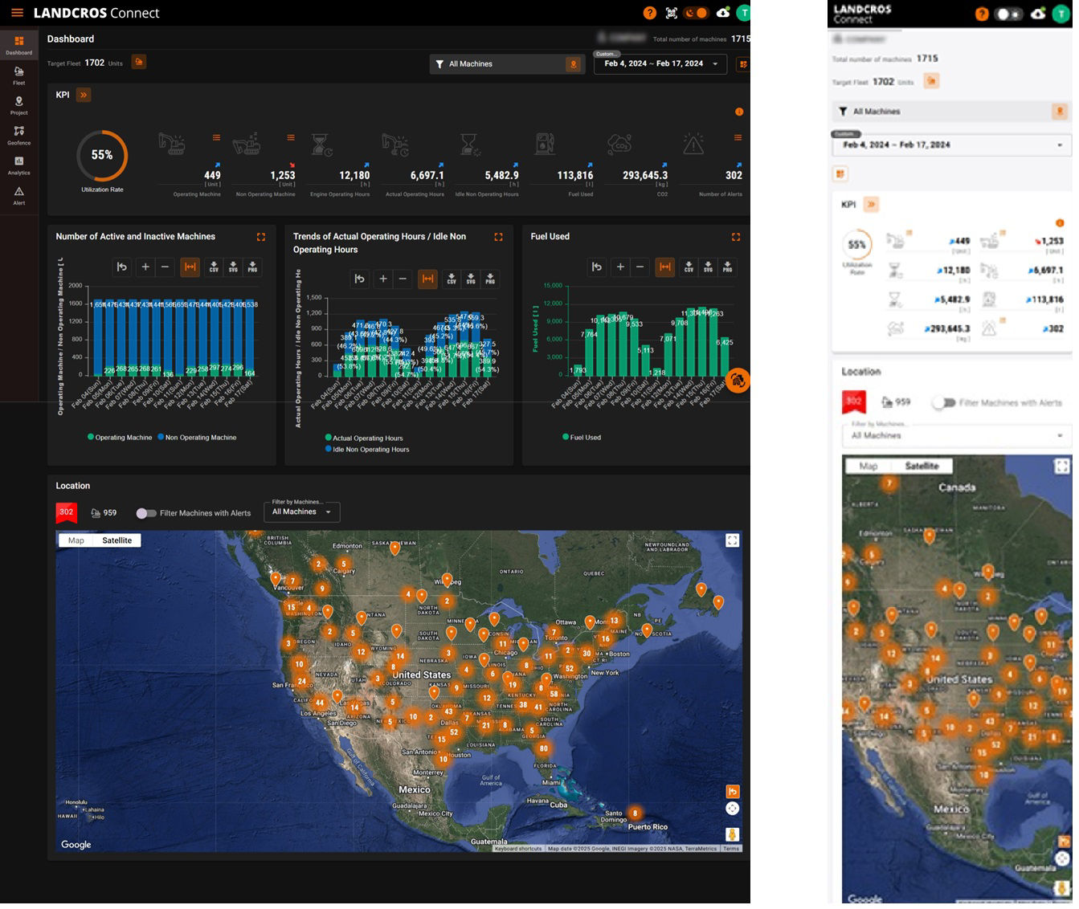Toggle fit-width mode on the Fuel Used chart
Screen dimensions: 1079x909
click(x=665, y=267)
